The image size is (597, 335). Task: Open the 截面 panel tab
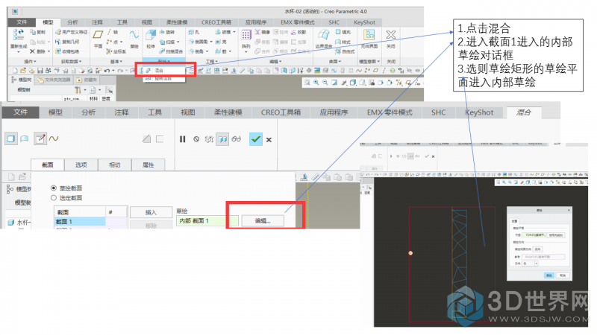[x=48, y=165]
